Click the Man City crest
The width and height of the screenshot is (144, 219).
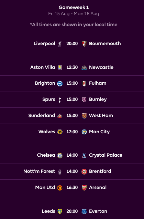[x=84, y=132]
